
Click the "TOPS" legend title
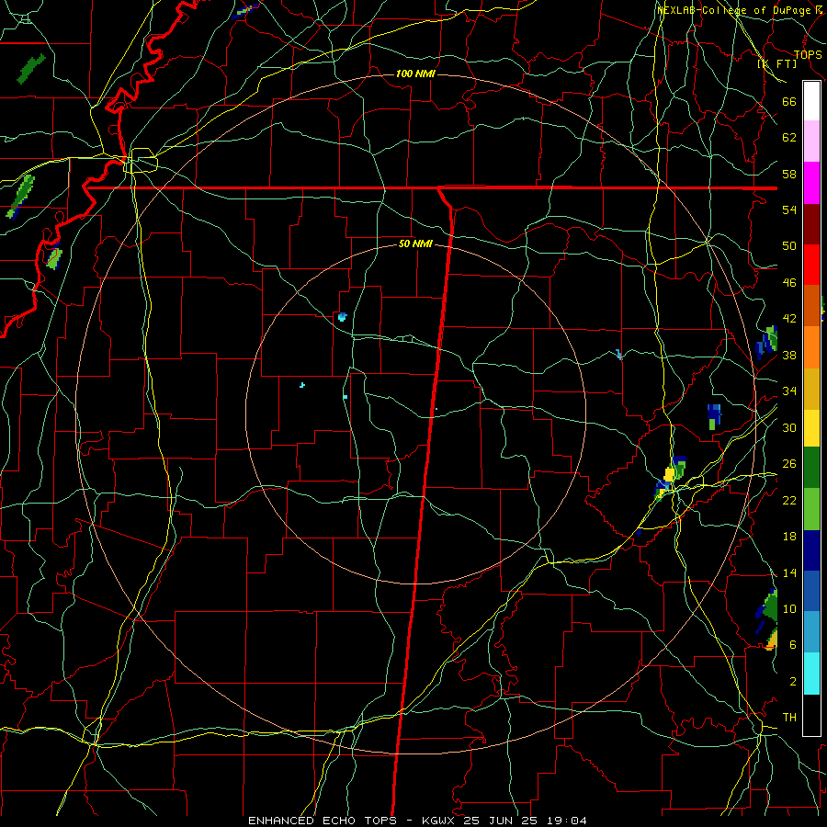coord(808,54)
